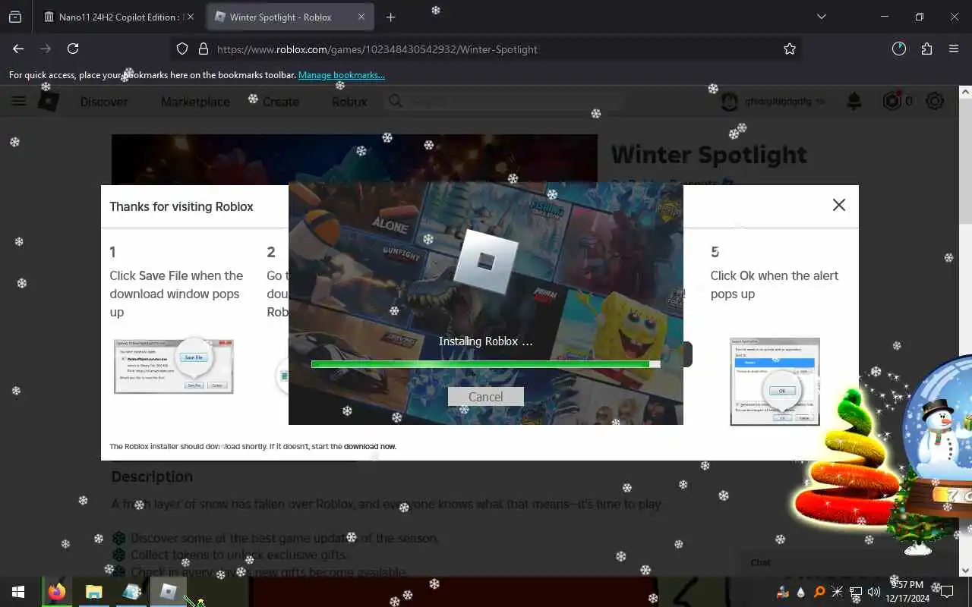This screenshot has height=607, width=972.
Task: Open the Roblox installer taskbar icon
Action: pyautogui.click(x=169, y=591)
